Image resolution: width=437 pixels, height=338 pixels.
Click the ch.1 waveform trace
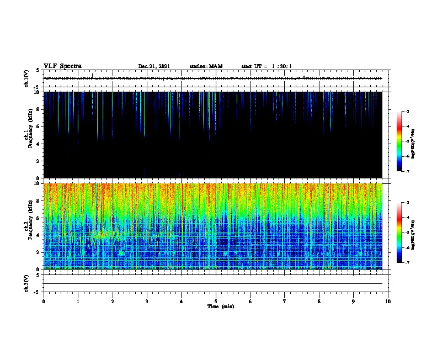click(213, 78)
